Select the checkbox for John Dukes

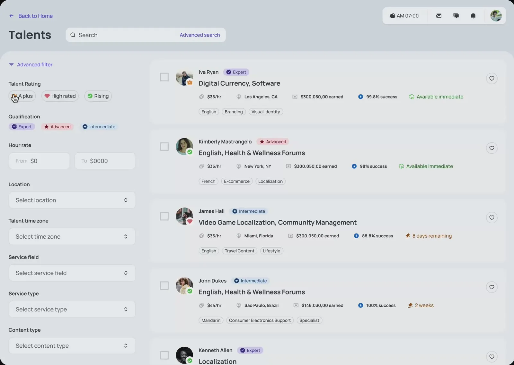tap(164, 286)
